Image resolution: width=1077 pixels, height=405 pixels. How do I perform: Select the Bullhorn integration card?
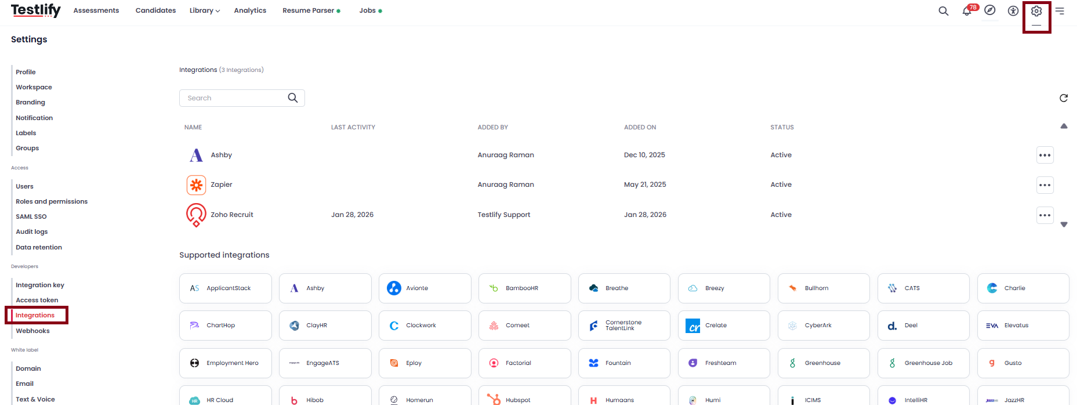point(824,288)
